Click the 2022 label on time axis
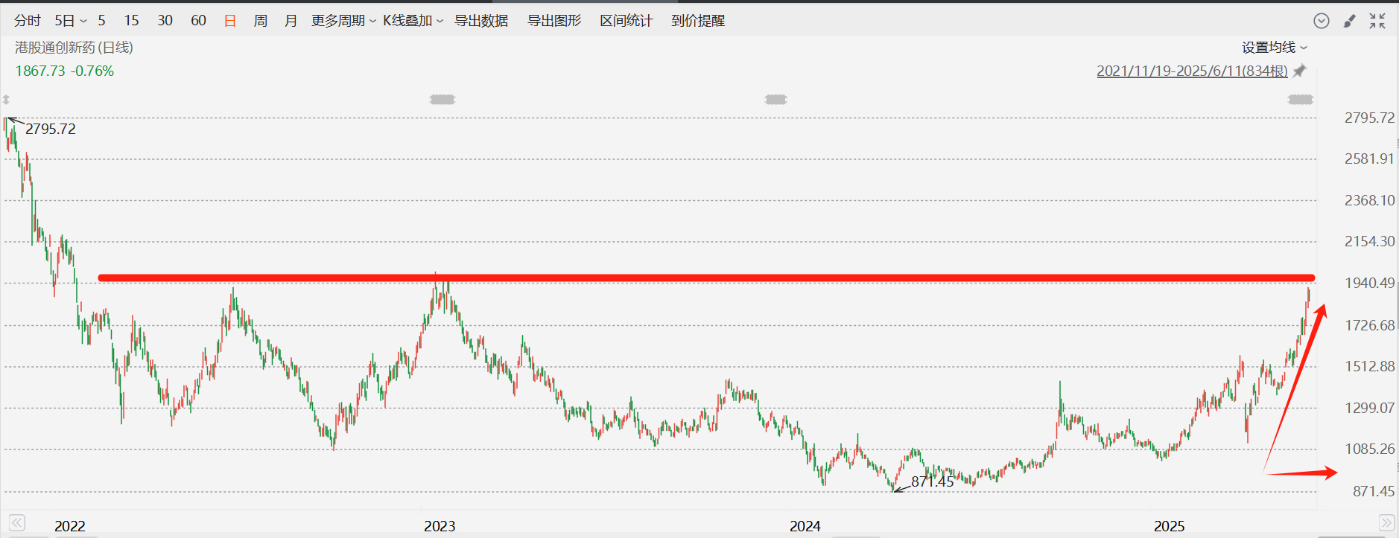Viewport: 1399px width, 538px height. click(x=70, y=526)
